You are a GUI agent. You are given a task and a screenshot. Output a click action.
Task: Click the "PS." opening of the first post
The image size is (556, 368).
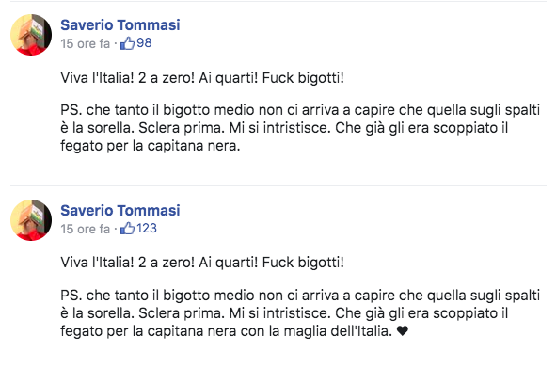click(x=71, y=110)
